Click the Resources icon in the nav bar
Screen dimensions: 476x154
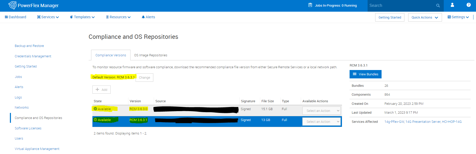coord(107,17)
